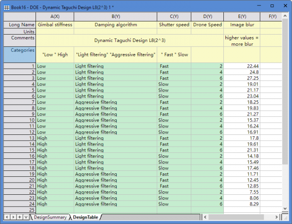This screenshot has width=292, height=224.
Task: Select column F(Y) header
Action: [x=271, y=17]
